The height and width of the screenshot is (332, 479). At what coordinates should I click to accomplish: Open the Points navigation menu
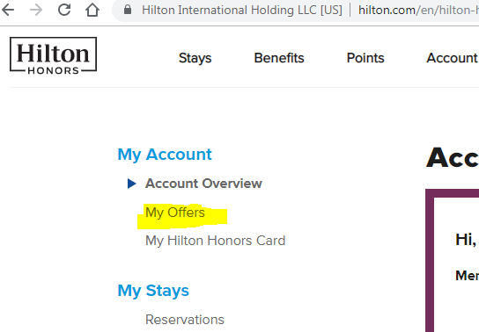click(x=365, y=58)
